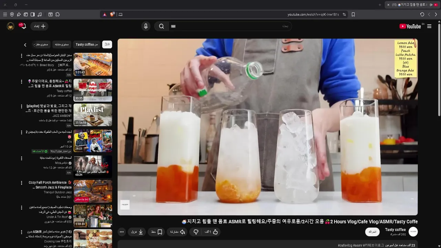Open the 28:01 e1k video thumbnail
441x248 pixels.
(x=93, y=141)
